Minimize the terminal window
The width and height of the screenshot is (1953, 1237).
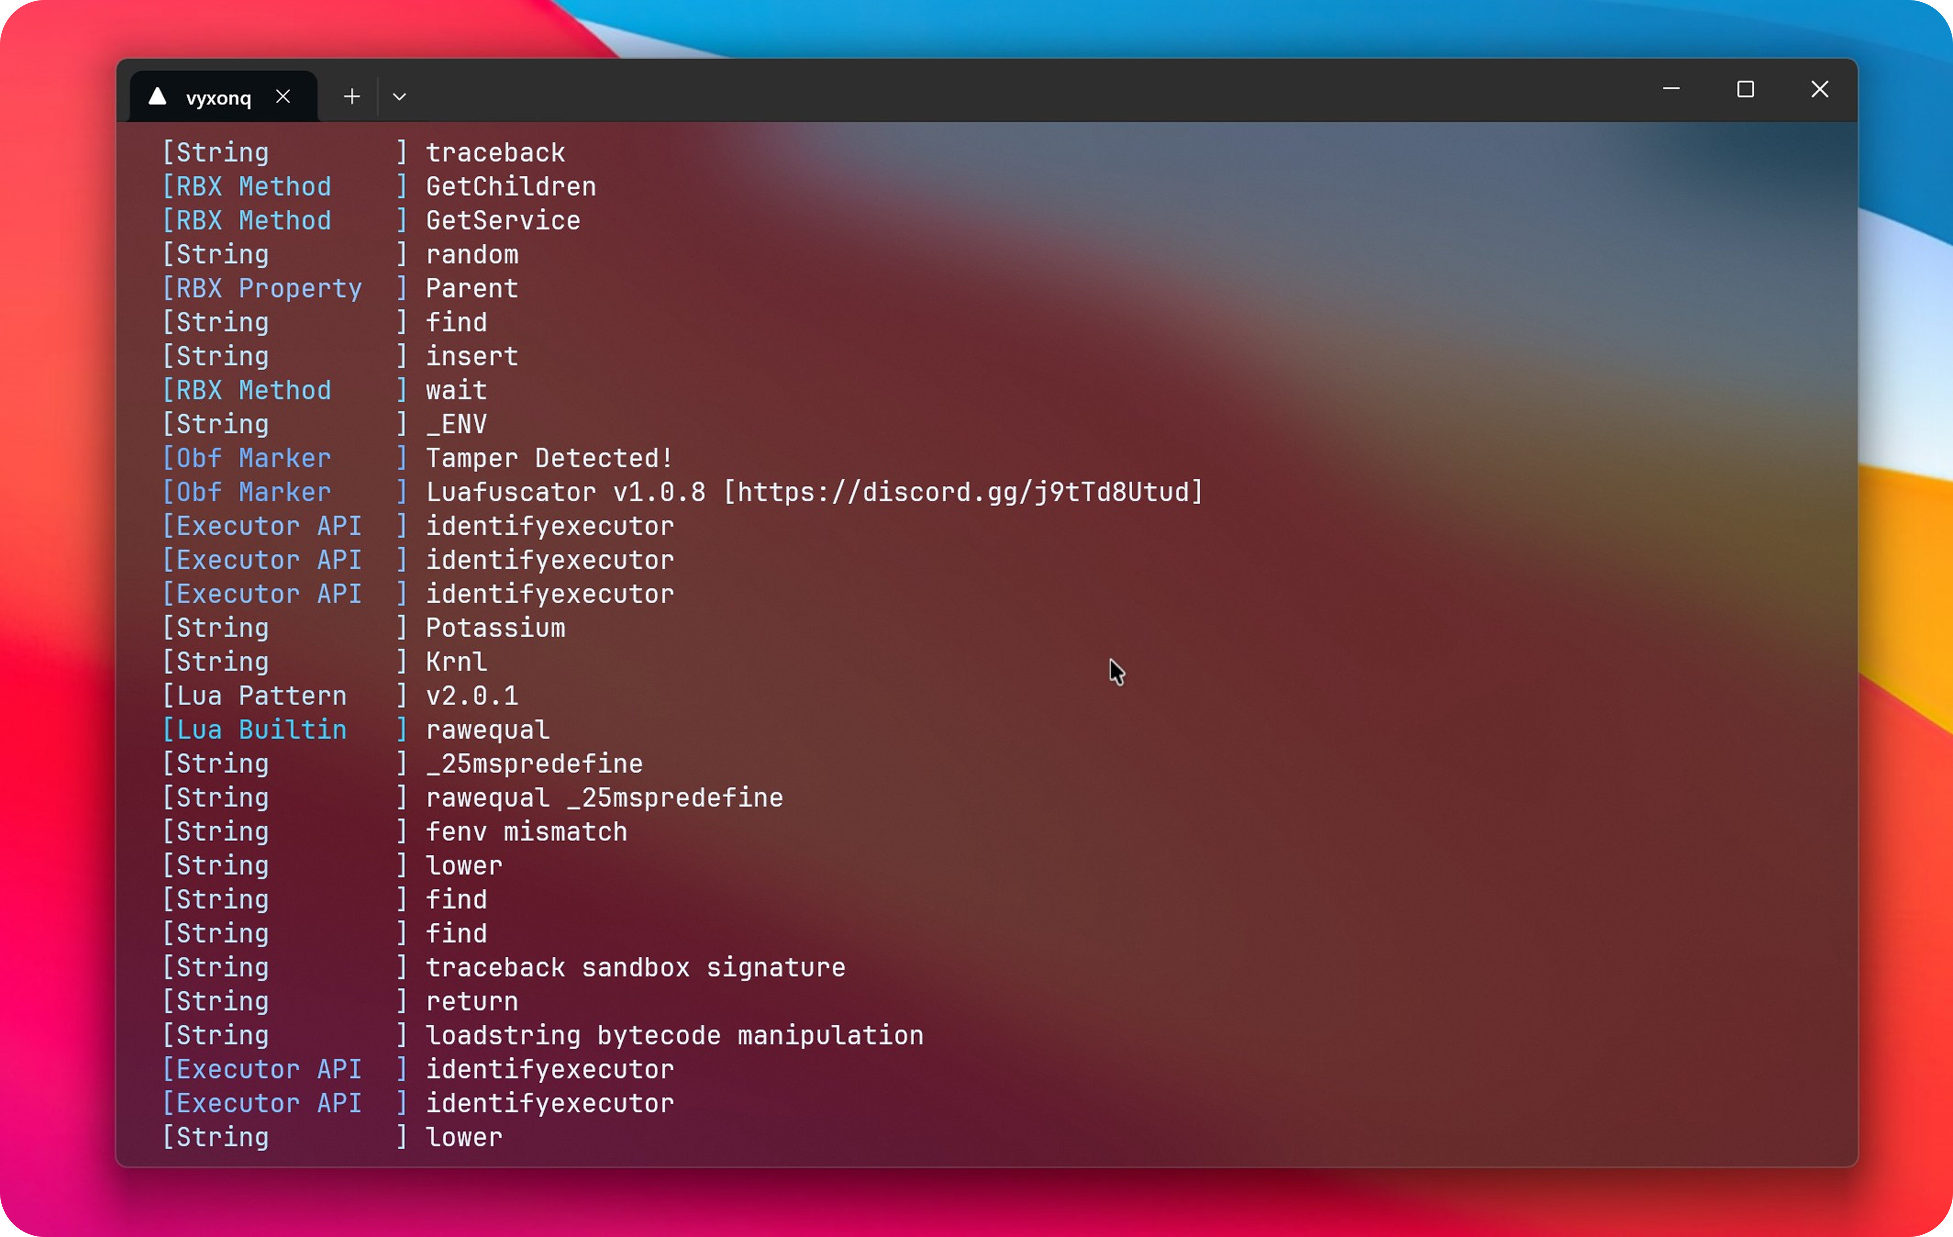tap(1671, 89)
